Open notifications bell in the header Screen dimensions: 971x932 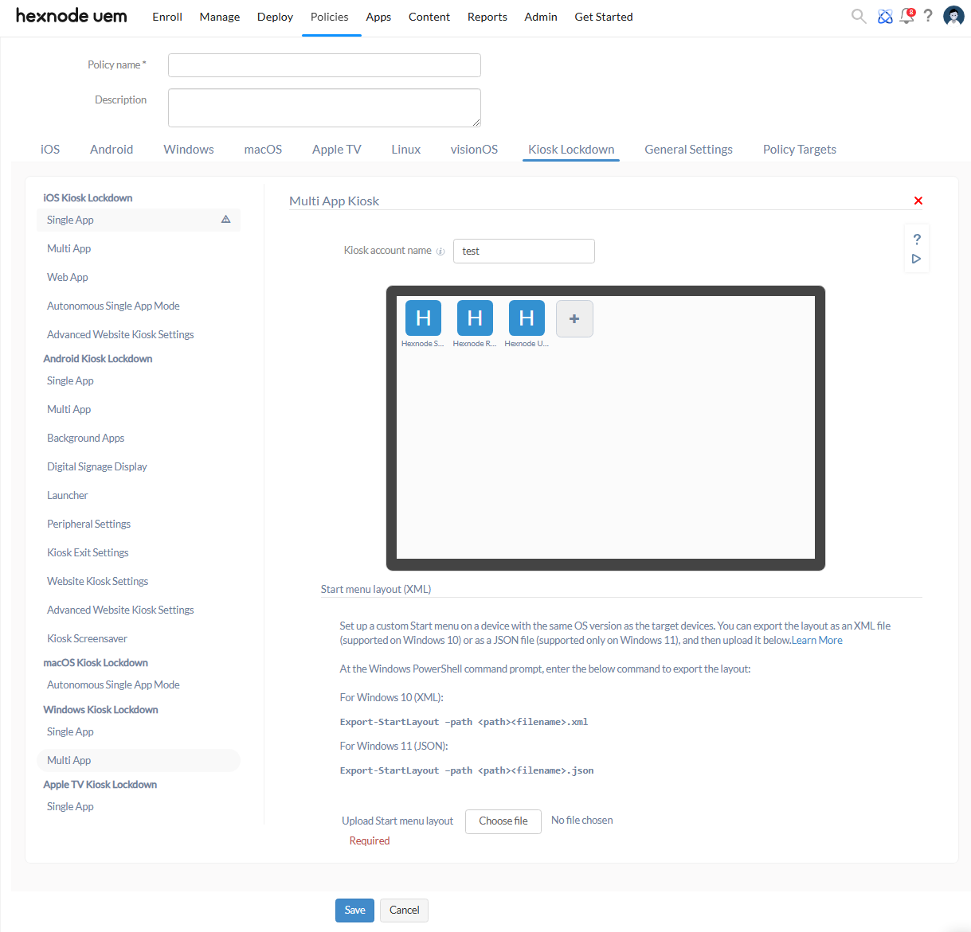(906, 17)
